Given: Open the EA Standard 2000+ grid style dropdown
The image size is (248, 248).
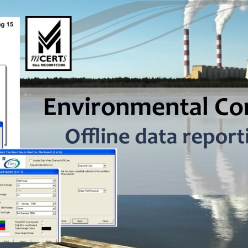Looking at the screenshot, I should point(36,213).
